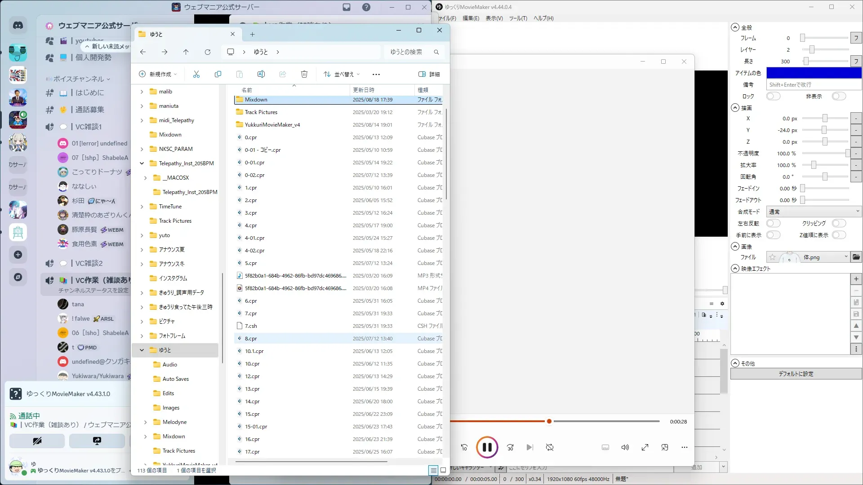Click the Cut scissors icon in Explorer toolbar

pyautogui.click(x=196, y=74)
